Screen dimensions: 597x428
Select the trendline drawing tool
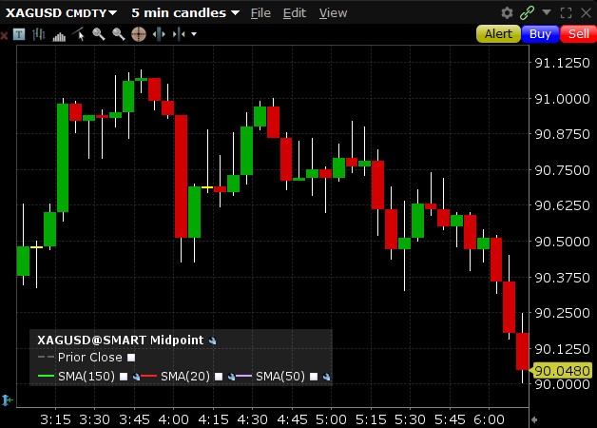tap(79, 34)
